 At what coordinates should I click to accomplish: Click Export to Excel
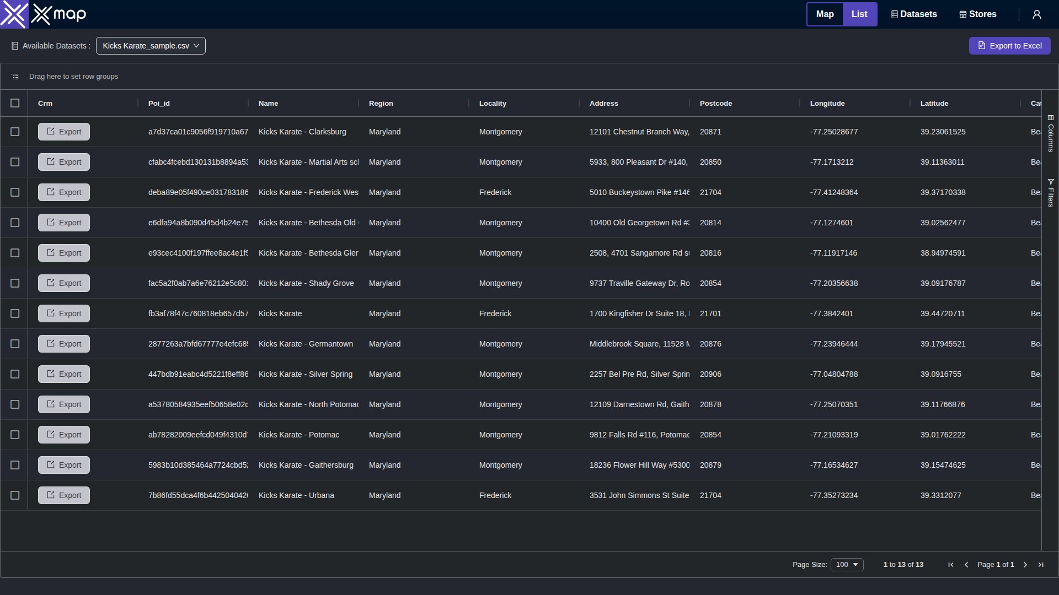point(1010,46)
